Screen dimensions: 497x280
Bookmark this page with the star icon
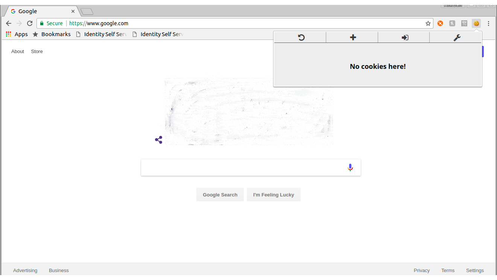point(428,23)
